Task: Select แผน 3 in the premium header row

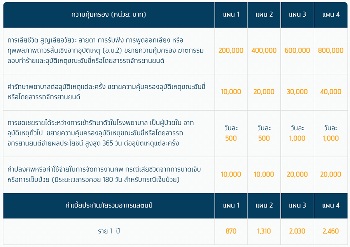Action: tap(297, 205)
